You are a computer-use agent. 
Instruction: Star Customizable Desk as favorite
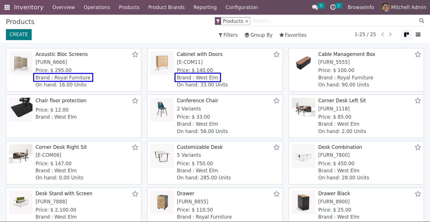coord(276,147)
